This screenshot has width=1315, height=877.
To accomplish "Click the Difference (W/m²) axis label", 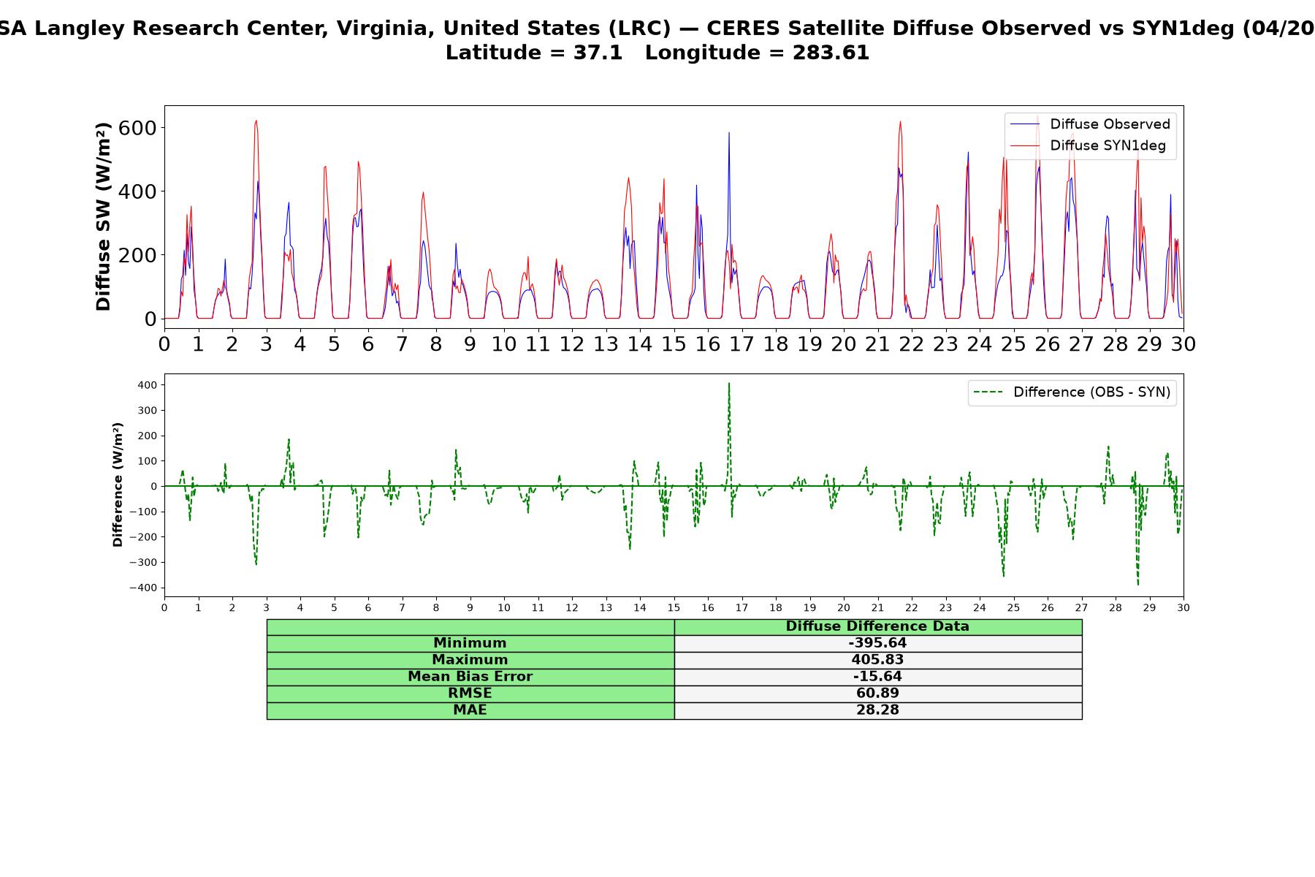I will coord(118,485).
